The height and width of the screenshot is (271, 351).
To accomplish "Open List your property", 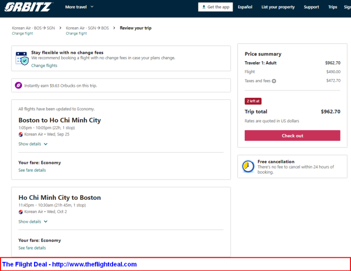I will tap(278, 7).
